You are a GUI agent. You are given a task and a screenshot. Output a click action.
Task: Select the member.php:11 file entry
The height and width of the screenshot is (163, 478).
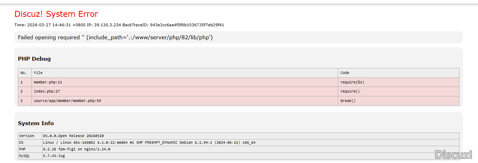pyautogui.click(x=48, y=82)
